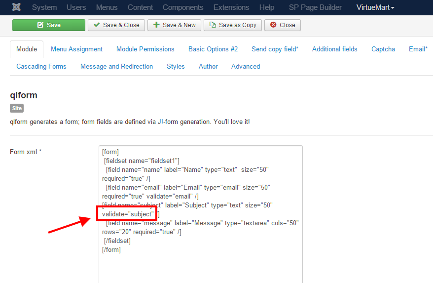The height and width of the screenshot is (283, 433).
Task: Select the Captcha tab
Action: pyautogui.click(x=383, y=49)
